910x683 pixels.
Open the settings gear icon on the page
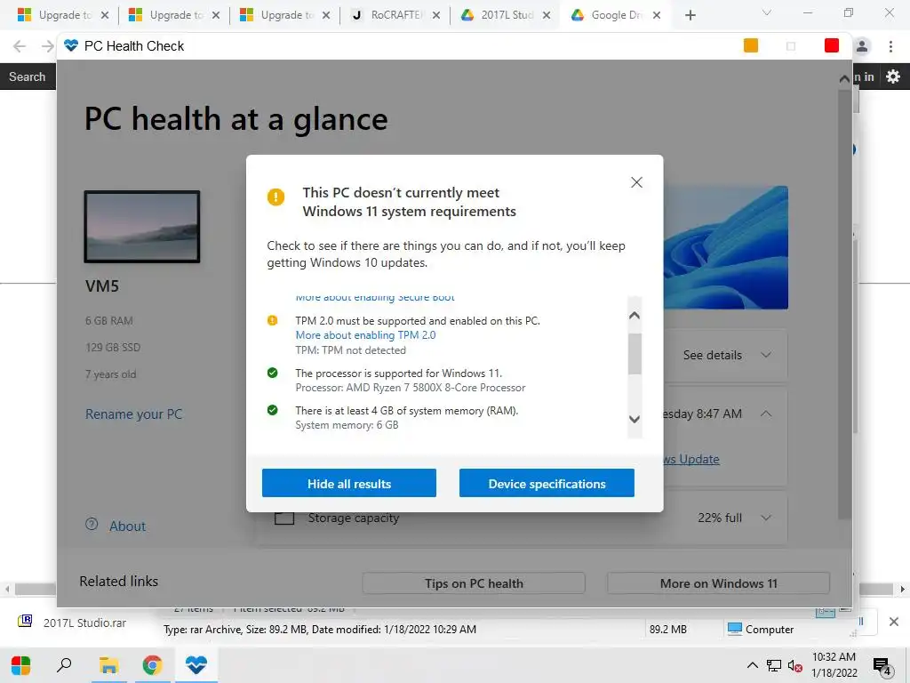click(892, 76)
